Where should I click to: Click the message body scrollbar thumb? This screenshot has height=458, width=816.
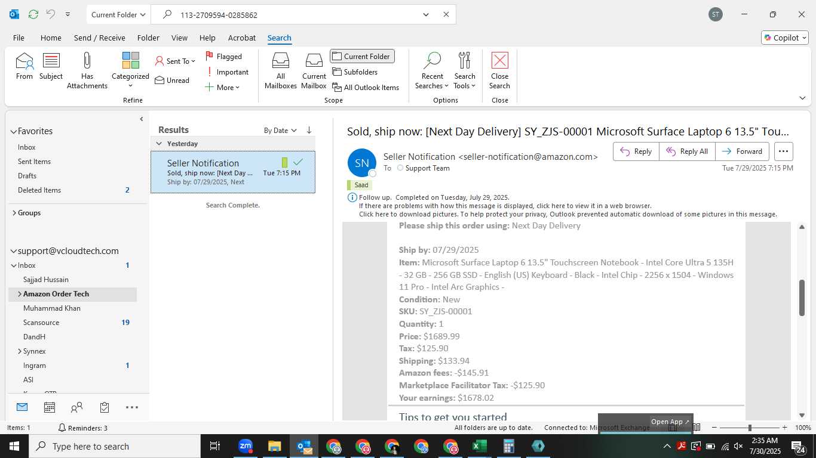(x=802, y=297)
